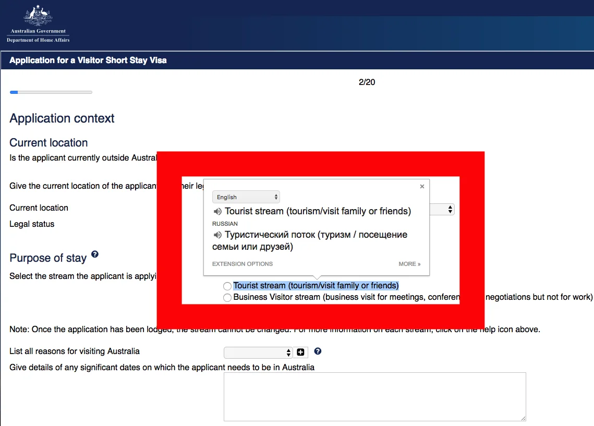Open the reasons for visiting Australia dropdown

point(258,353)
